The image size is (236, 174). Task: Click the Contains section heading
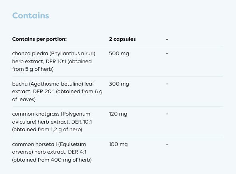click(x=31, y=16)
